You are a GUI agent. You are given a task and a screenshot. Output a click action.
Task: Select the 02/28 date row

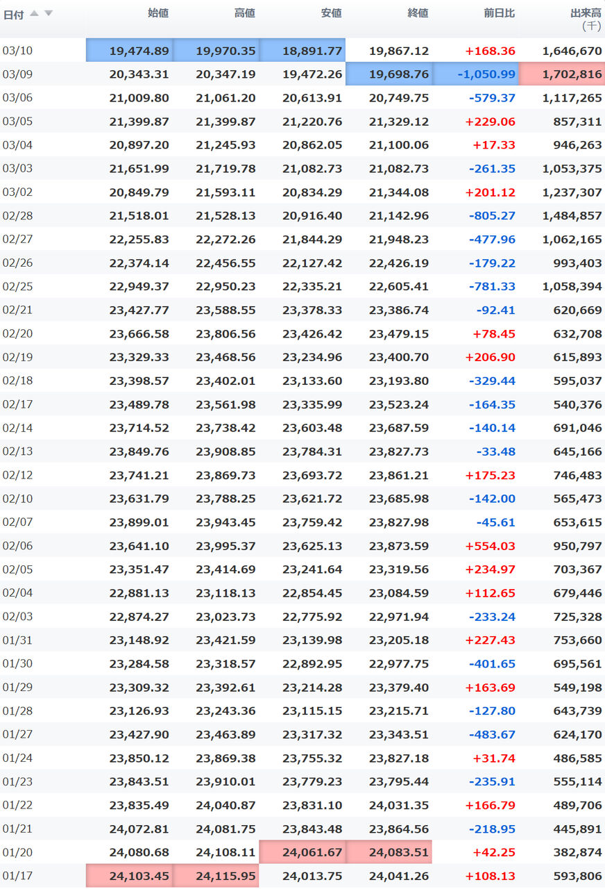(x=302, y=216)
